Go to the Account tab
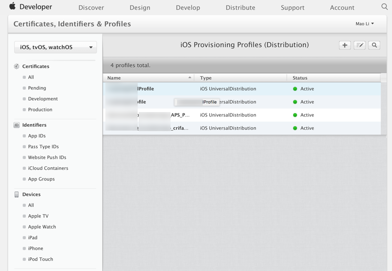The height and width of the screenshot is (271, 392). [342, 7]
